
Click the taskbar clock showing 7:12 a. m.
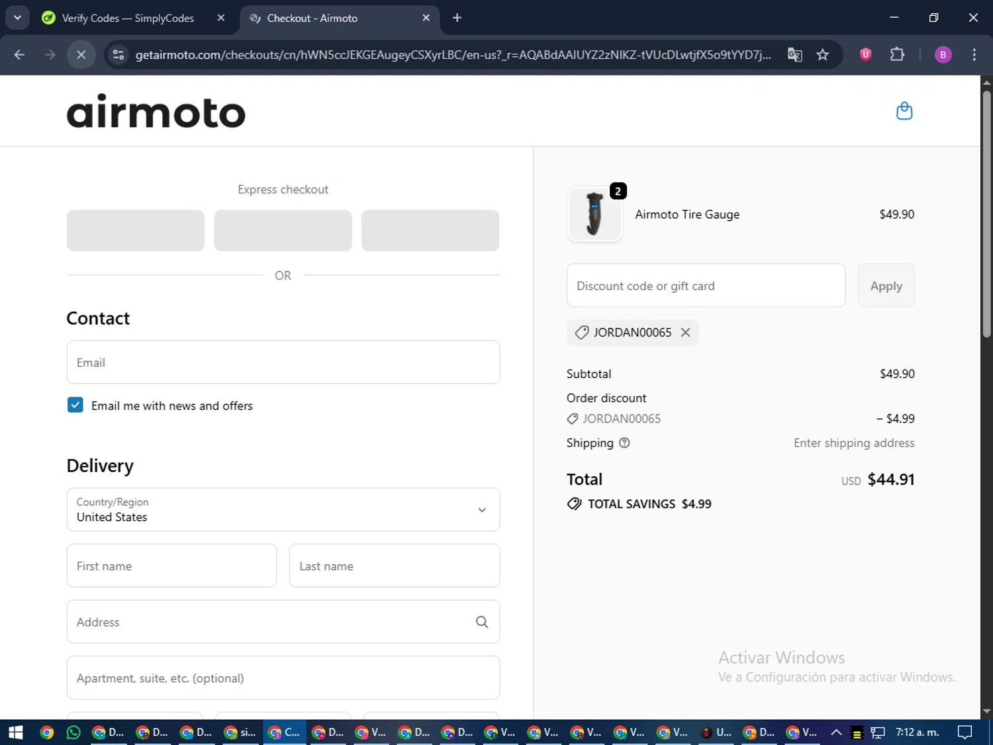[x=918, y=732]
